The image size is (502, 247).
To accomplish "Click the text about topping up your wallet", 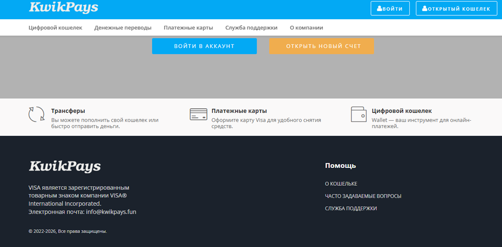I will point(105,123).
